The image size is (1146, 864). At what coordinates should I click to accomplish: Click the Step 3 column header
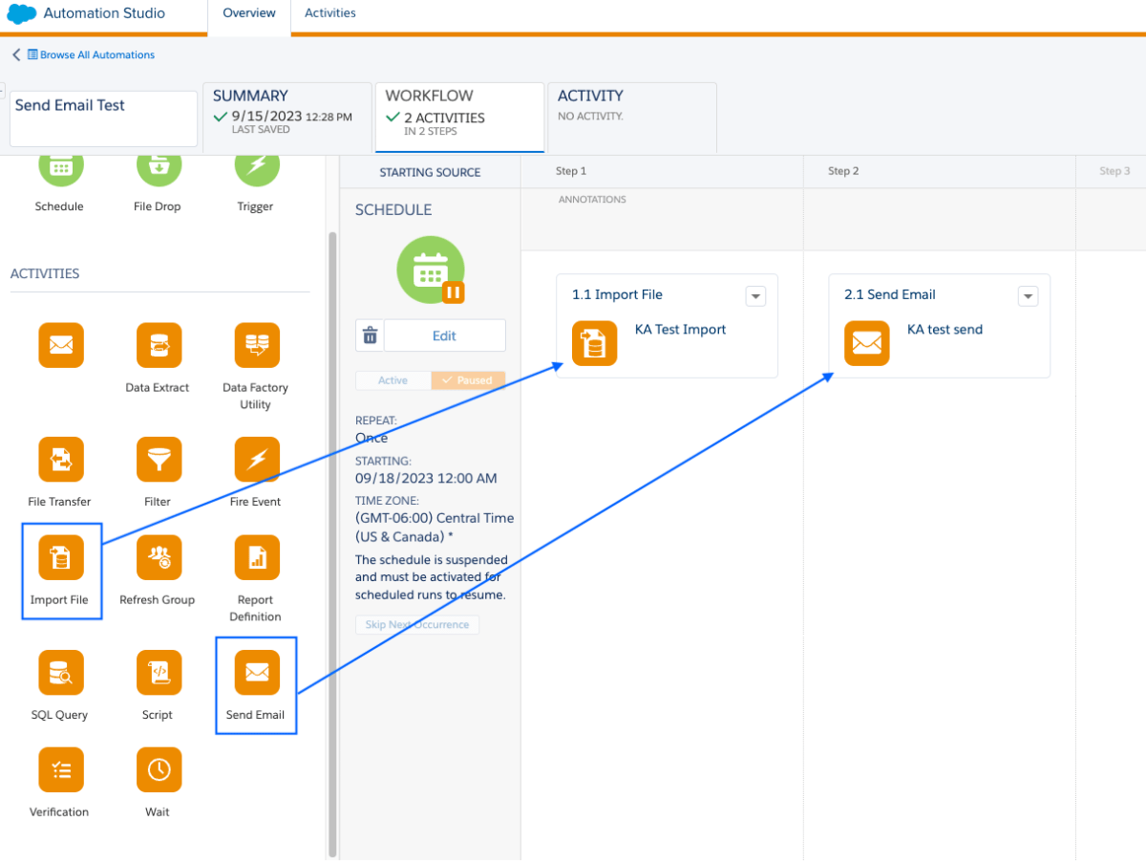[x=1114, y=171]
